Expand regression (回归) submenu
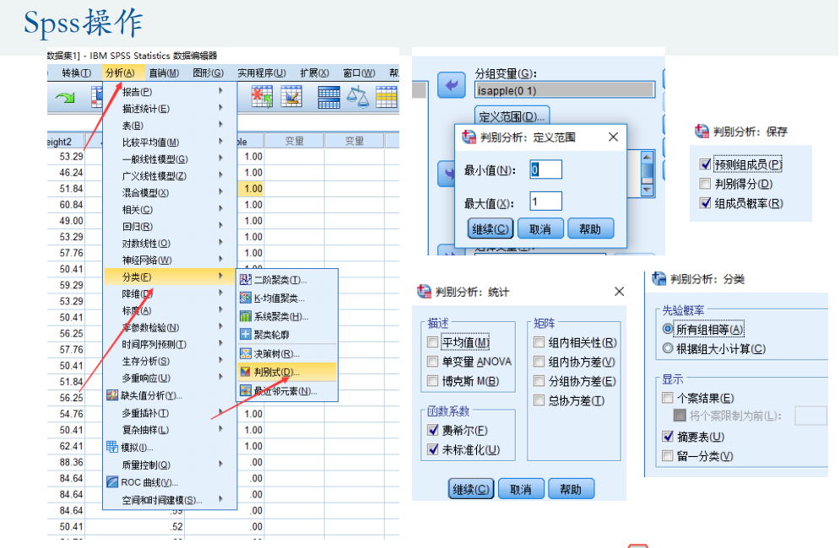The image size is (840, 548). [170, 227]
